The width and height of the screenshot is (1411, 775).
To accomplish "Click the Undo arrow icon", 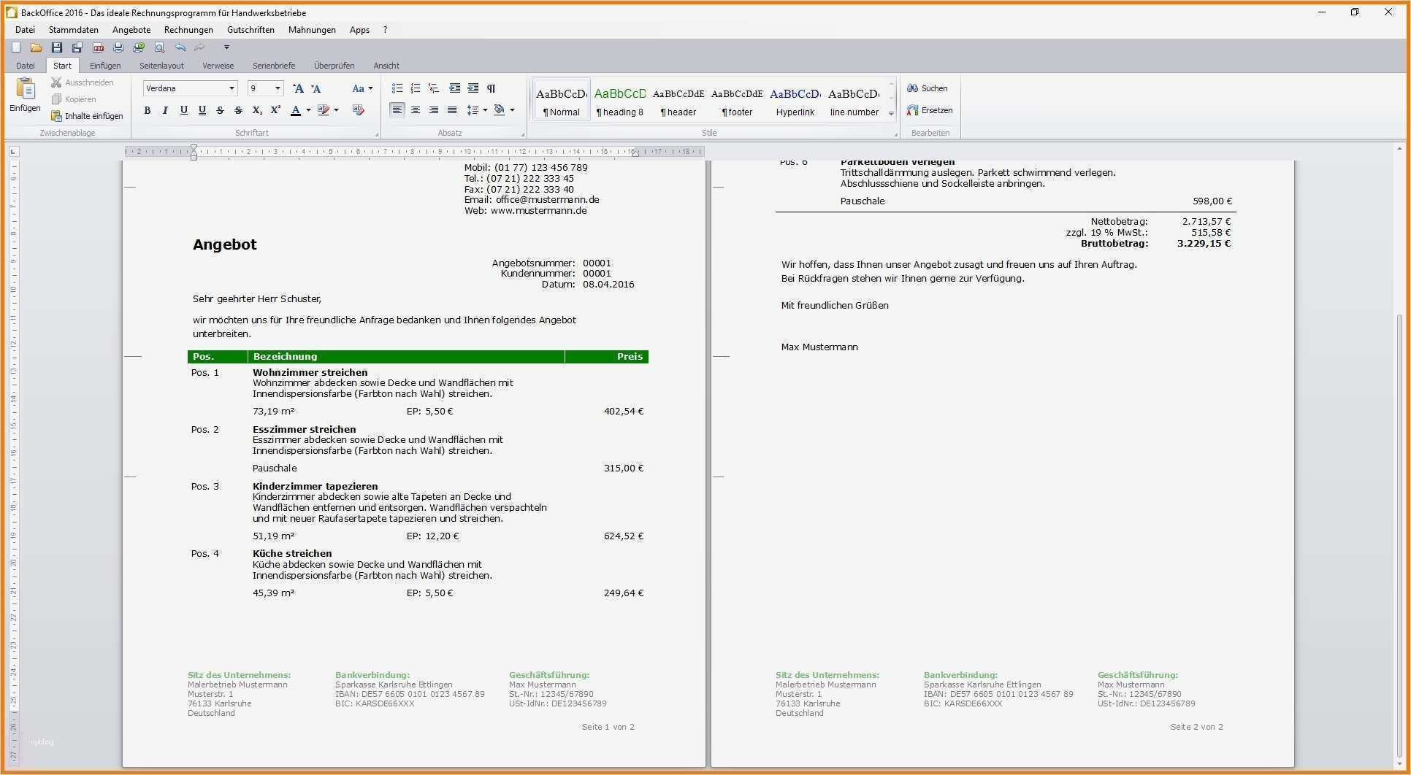I will coord(180,47).
